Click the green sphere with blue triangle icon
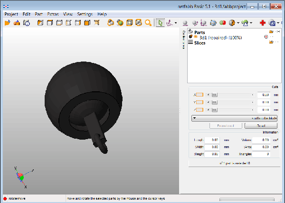This screenshot has height=203, width=285. 245,23
